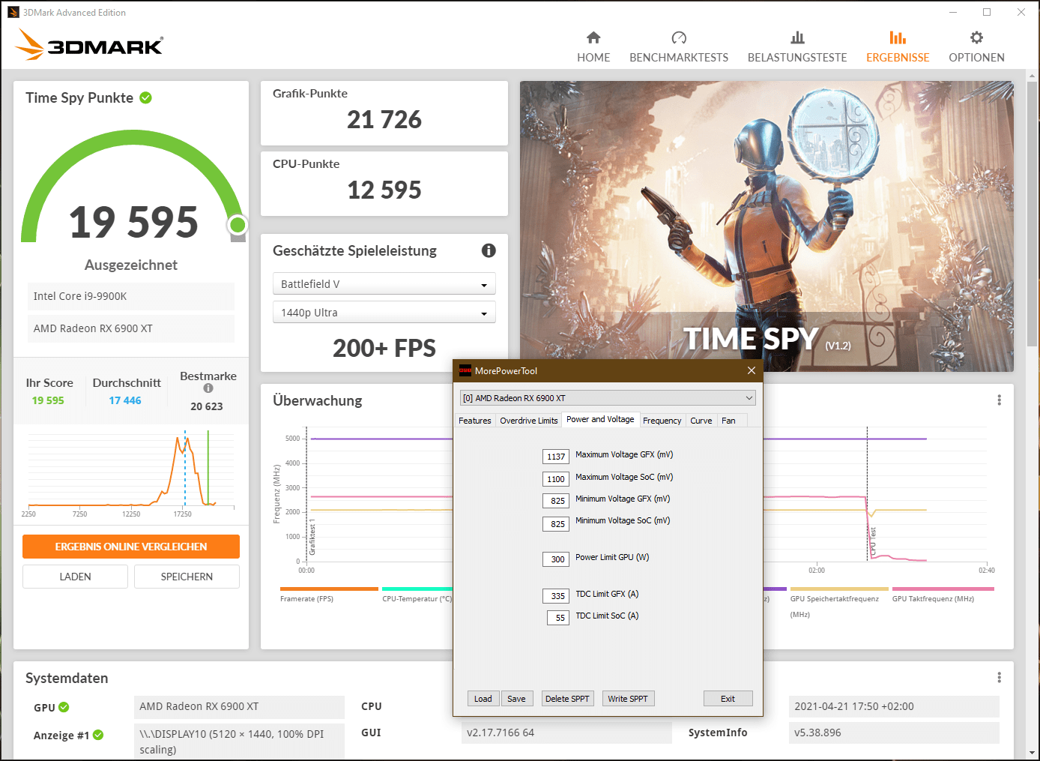The width and height of the screenshot is (1040, 761).
Task: Click green check icon next to GPU label
Action: 64,707
